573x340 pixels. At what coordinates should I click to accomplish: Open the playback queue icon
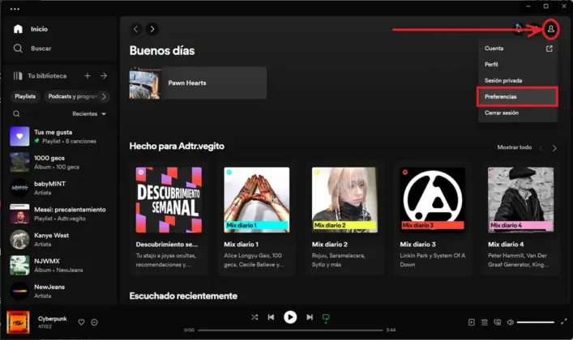click(484, 322)
